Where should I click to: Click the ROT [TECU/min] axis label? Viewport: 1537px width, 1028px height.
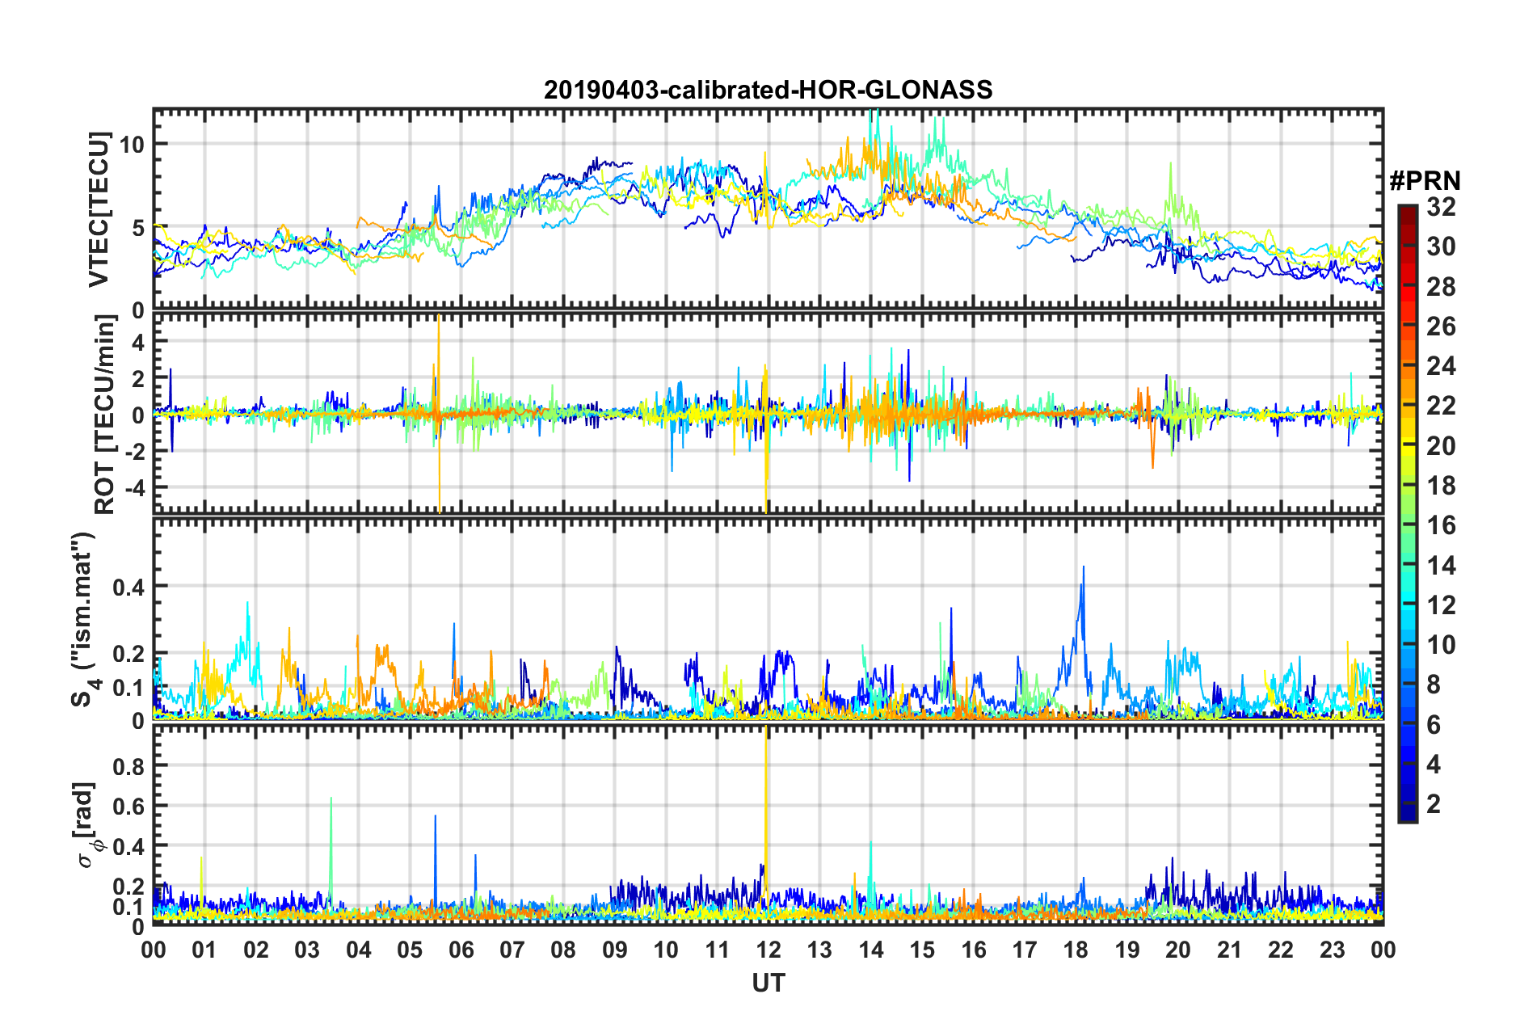pos(104,415)
